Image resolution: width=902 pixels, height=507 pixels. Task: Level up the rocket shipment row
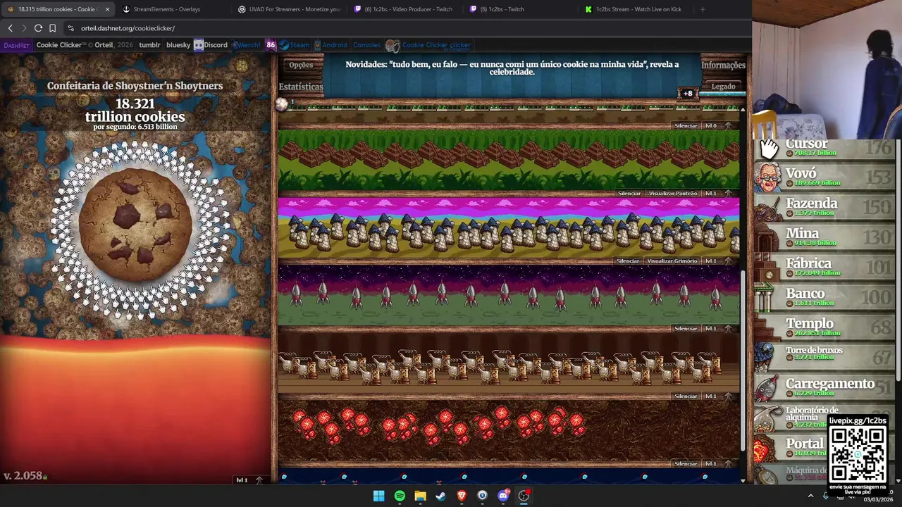click(x=719, y=329)
